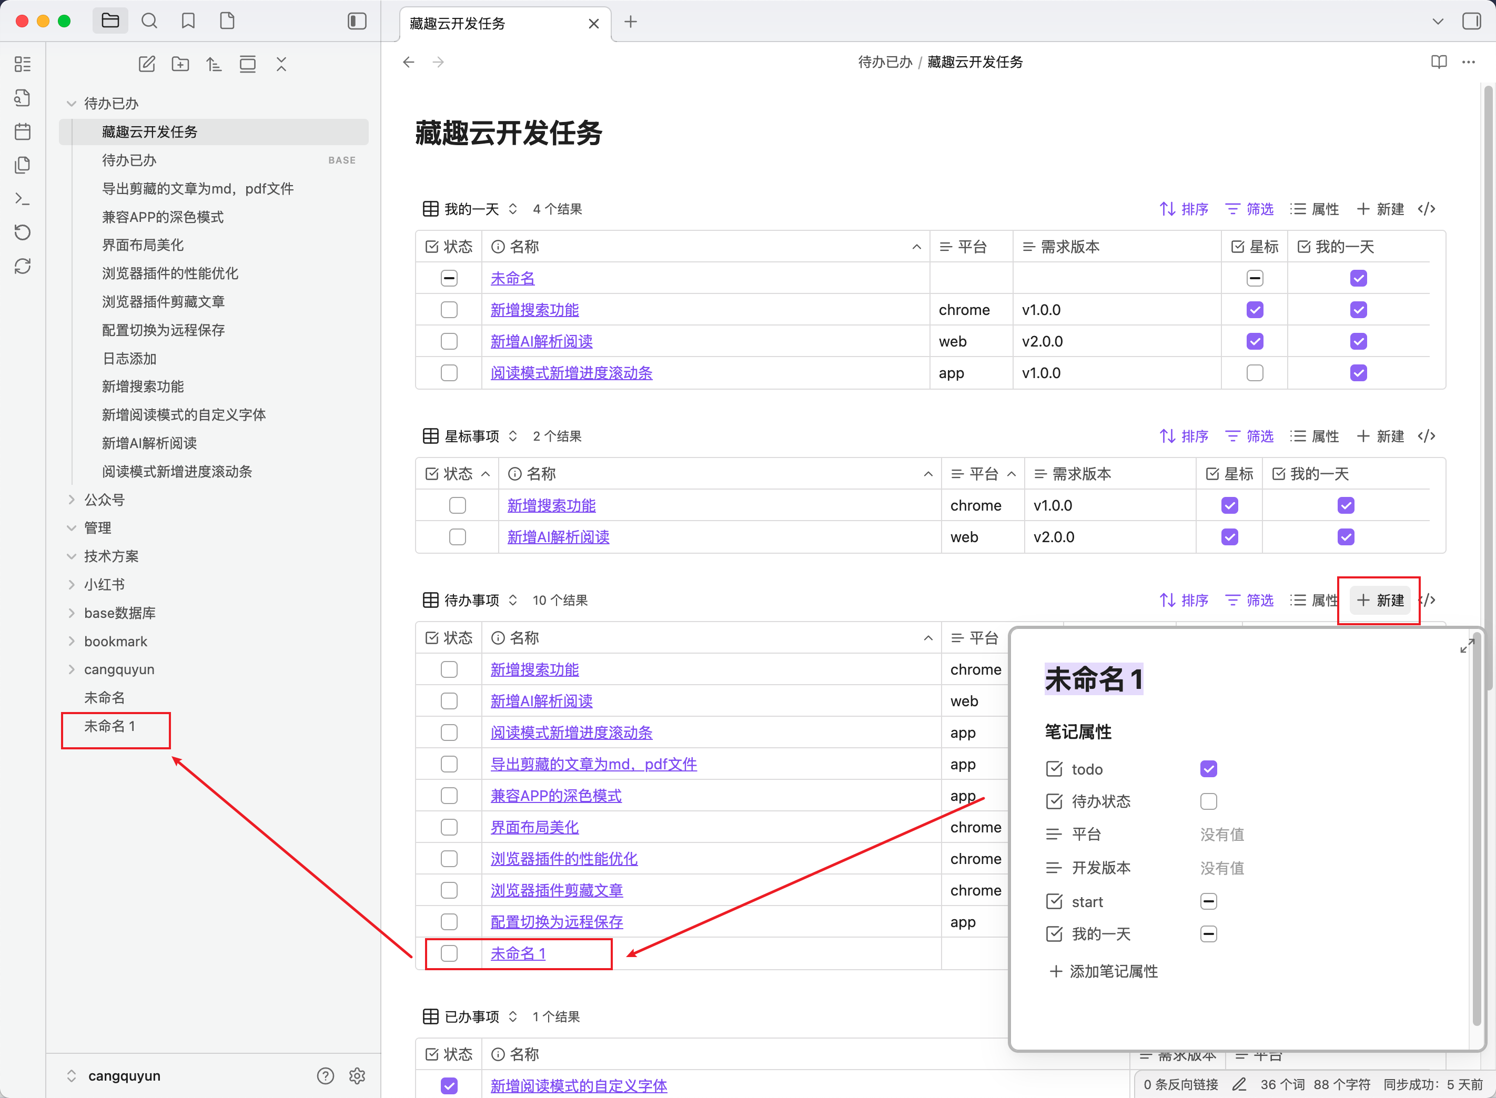Click the new folder icon above sidebar
Viewport: 1496px width, 1098px height.
(x=180, y=64)
